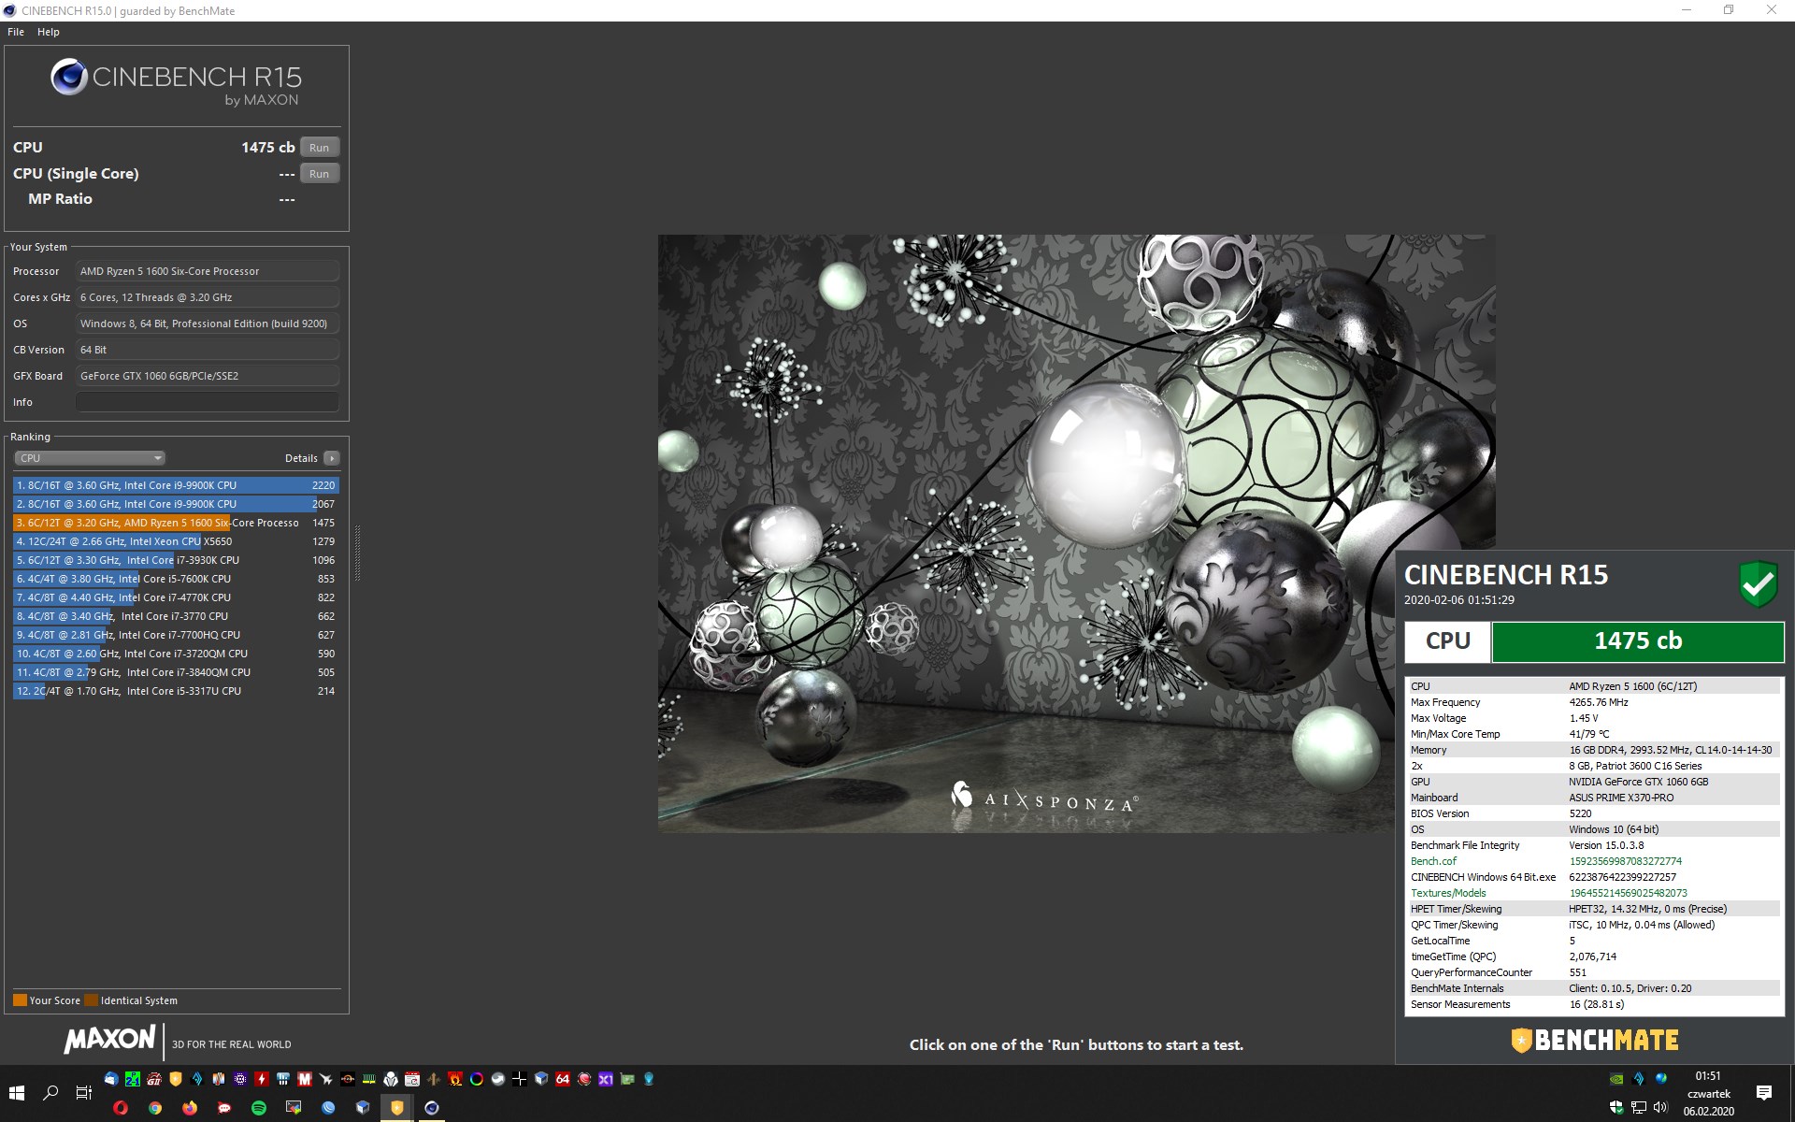Open the Action Center notifications
The height and width of the screenshot is (1122, 1795).
click(1763, 1092)
